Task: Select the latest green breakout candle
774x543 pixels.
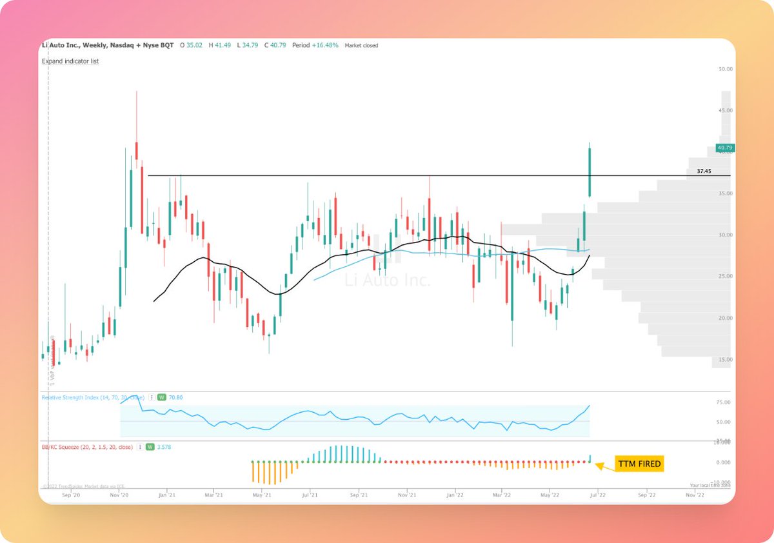Action: pyautogui.click(x=590, y=161)
